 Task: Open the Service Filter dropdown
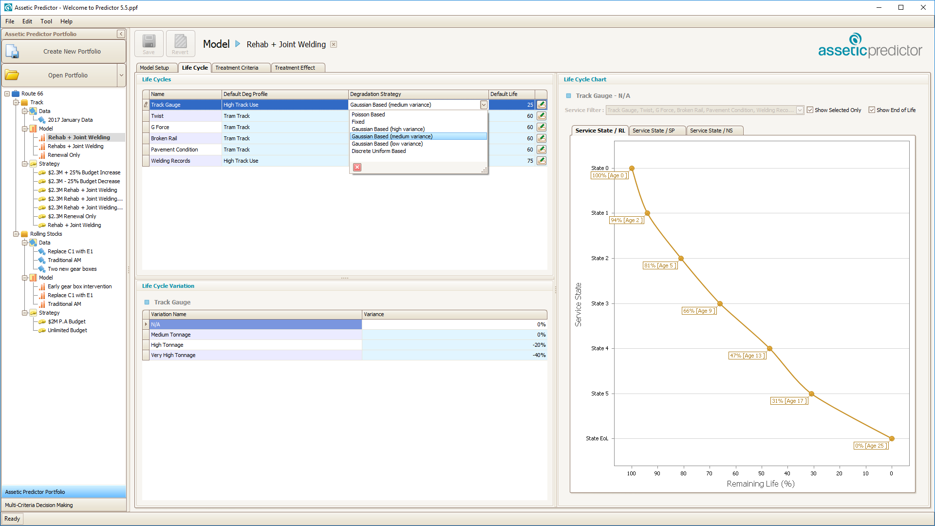click(800, 110)
